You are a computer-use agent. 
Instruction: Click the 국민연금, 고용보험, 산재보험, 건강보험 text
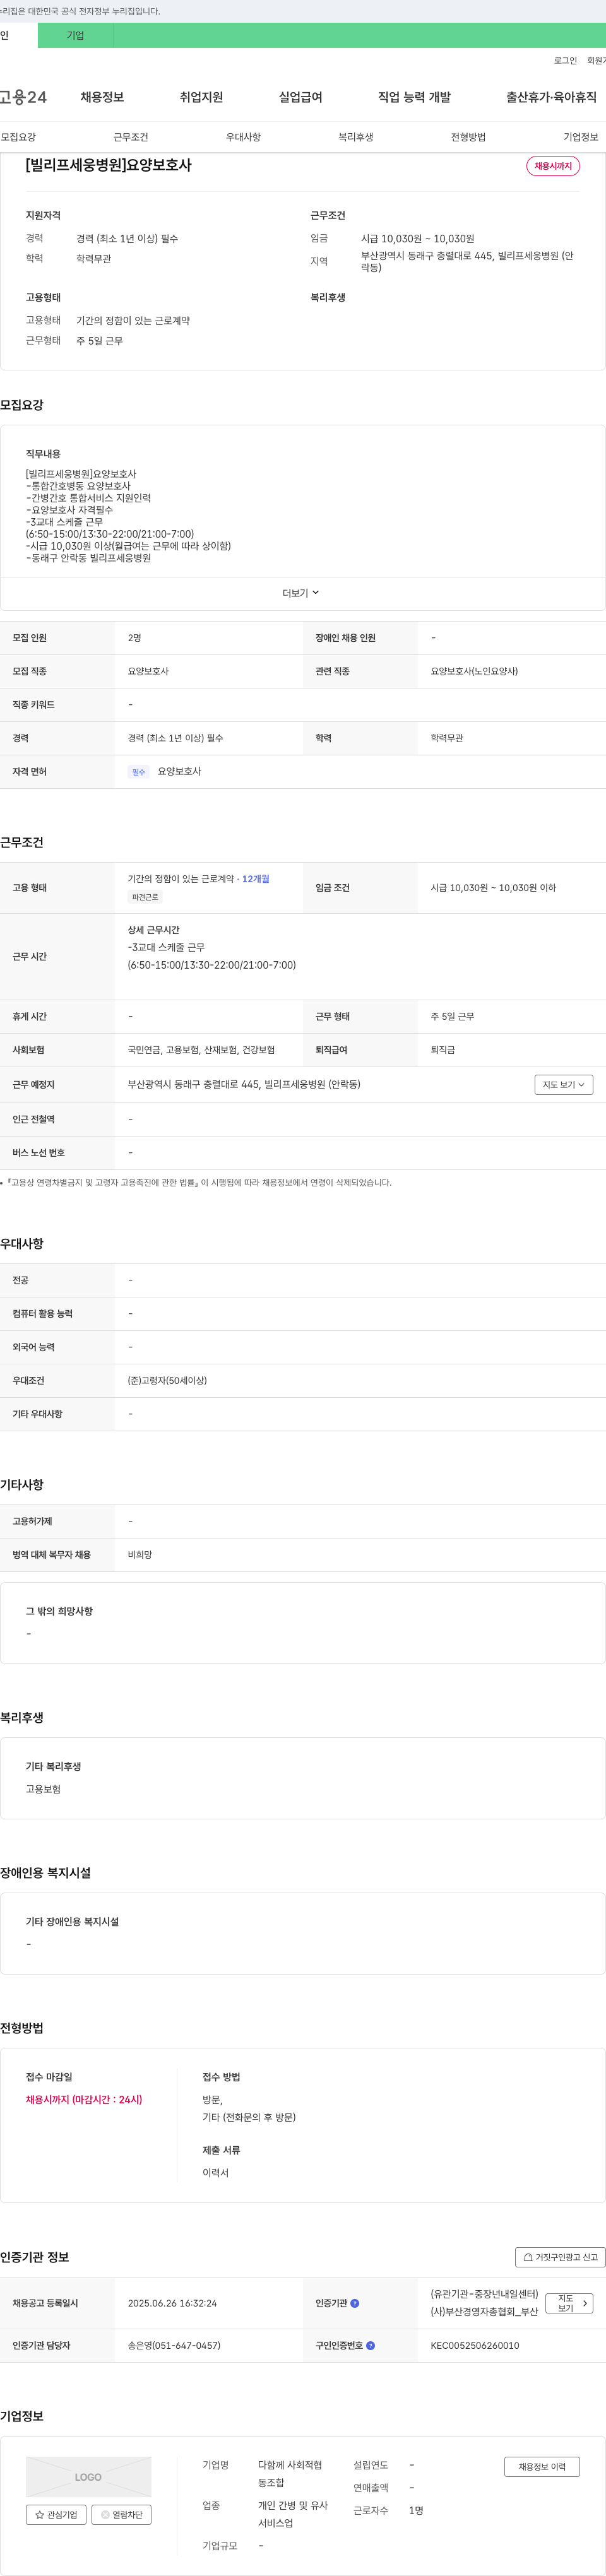coord(201,1050)
